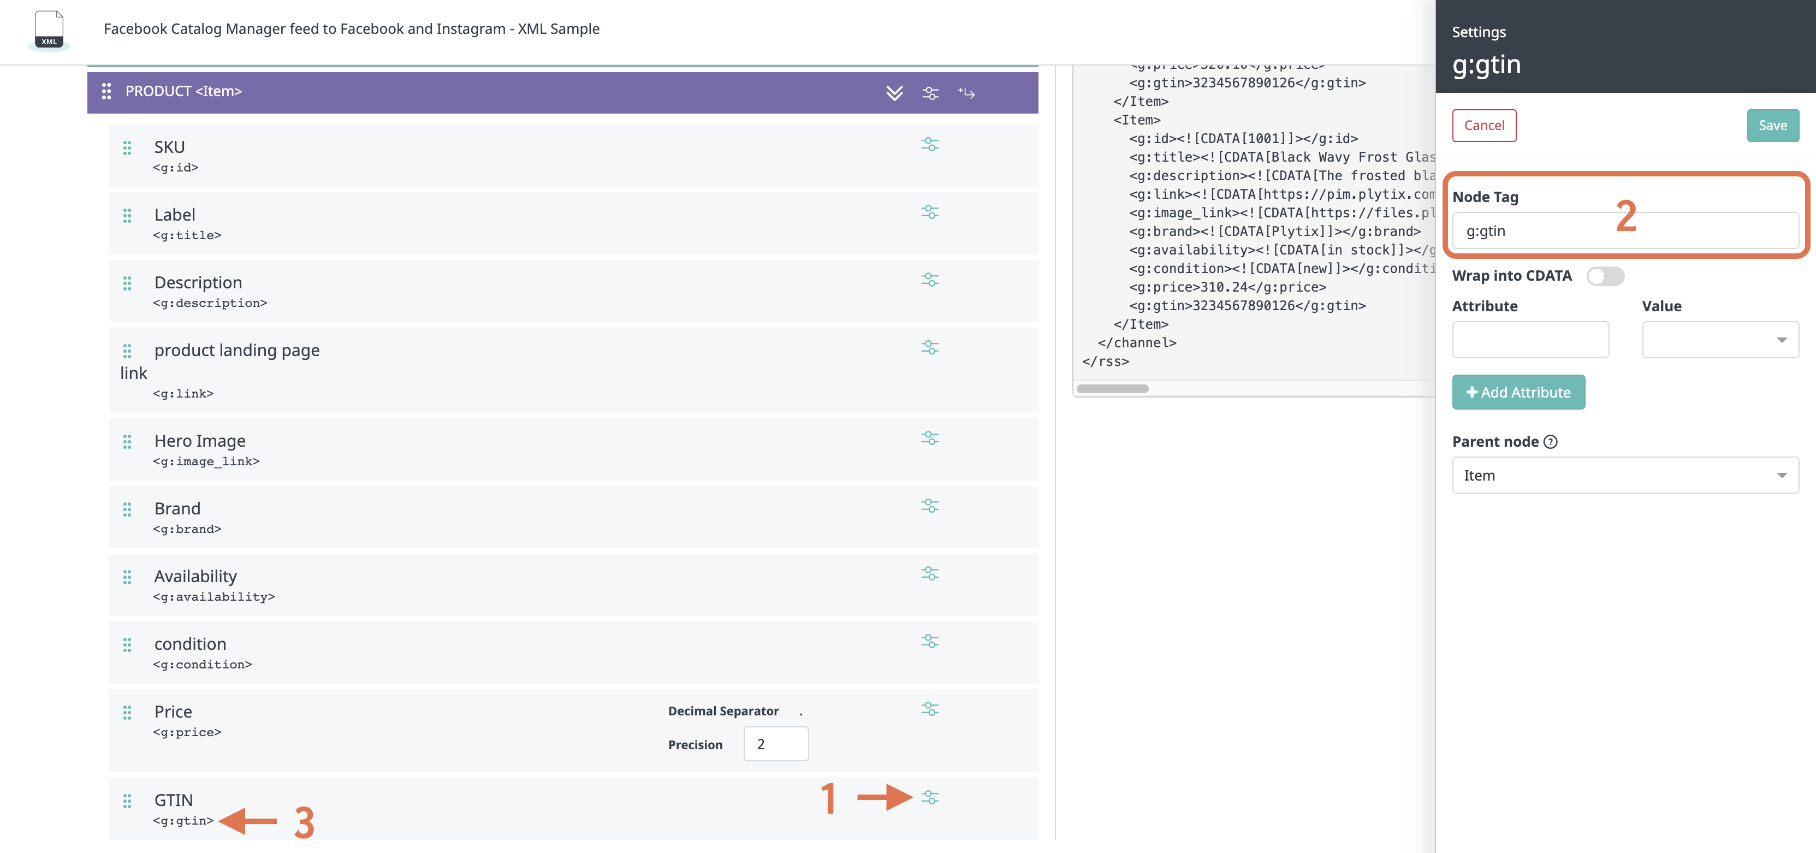
Task: Open PRODUCT Item settings sliders icon
Action: 930,92
